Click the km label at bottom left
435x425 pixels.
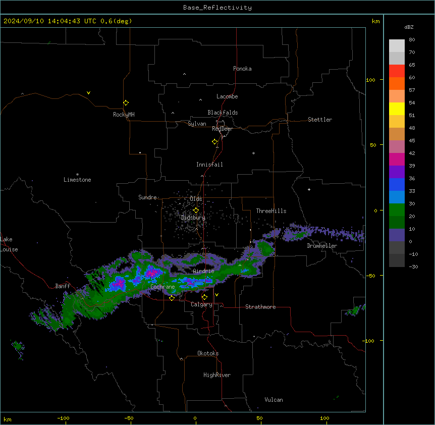coord(8,419)
